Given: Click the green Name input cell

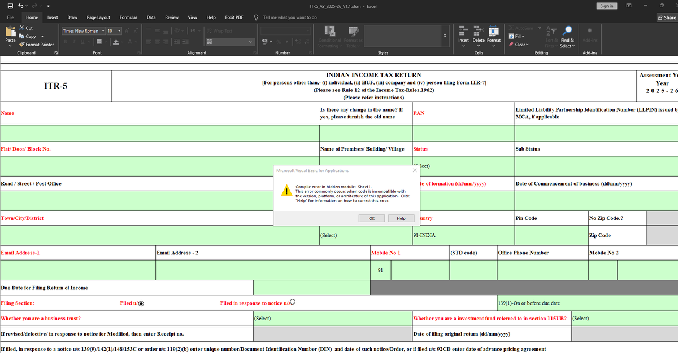Looking at the screenshot, I should (x=160, y=133).
